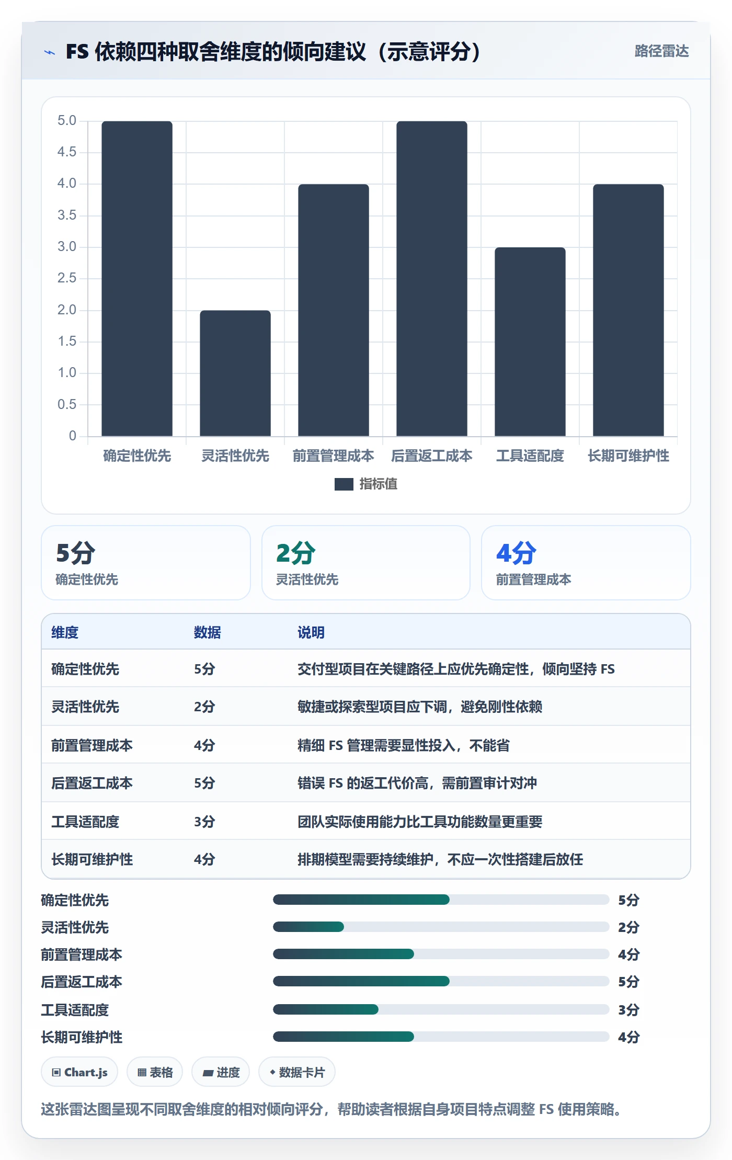The width and height of the screenshot is (732, 1160).
Task: Select the 前置管理成本 chart bar
Action: (334, 310)
